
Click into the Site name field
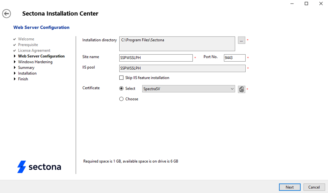(x=156, y=58)
